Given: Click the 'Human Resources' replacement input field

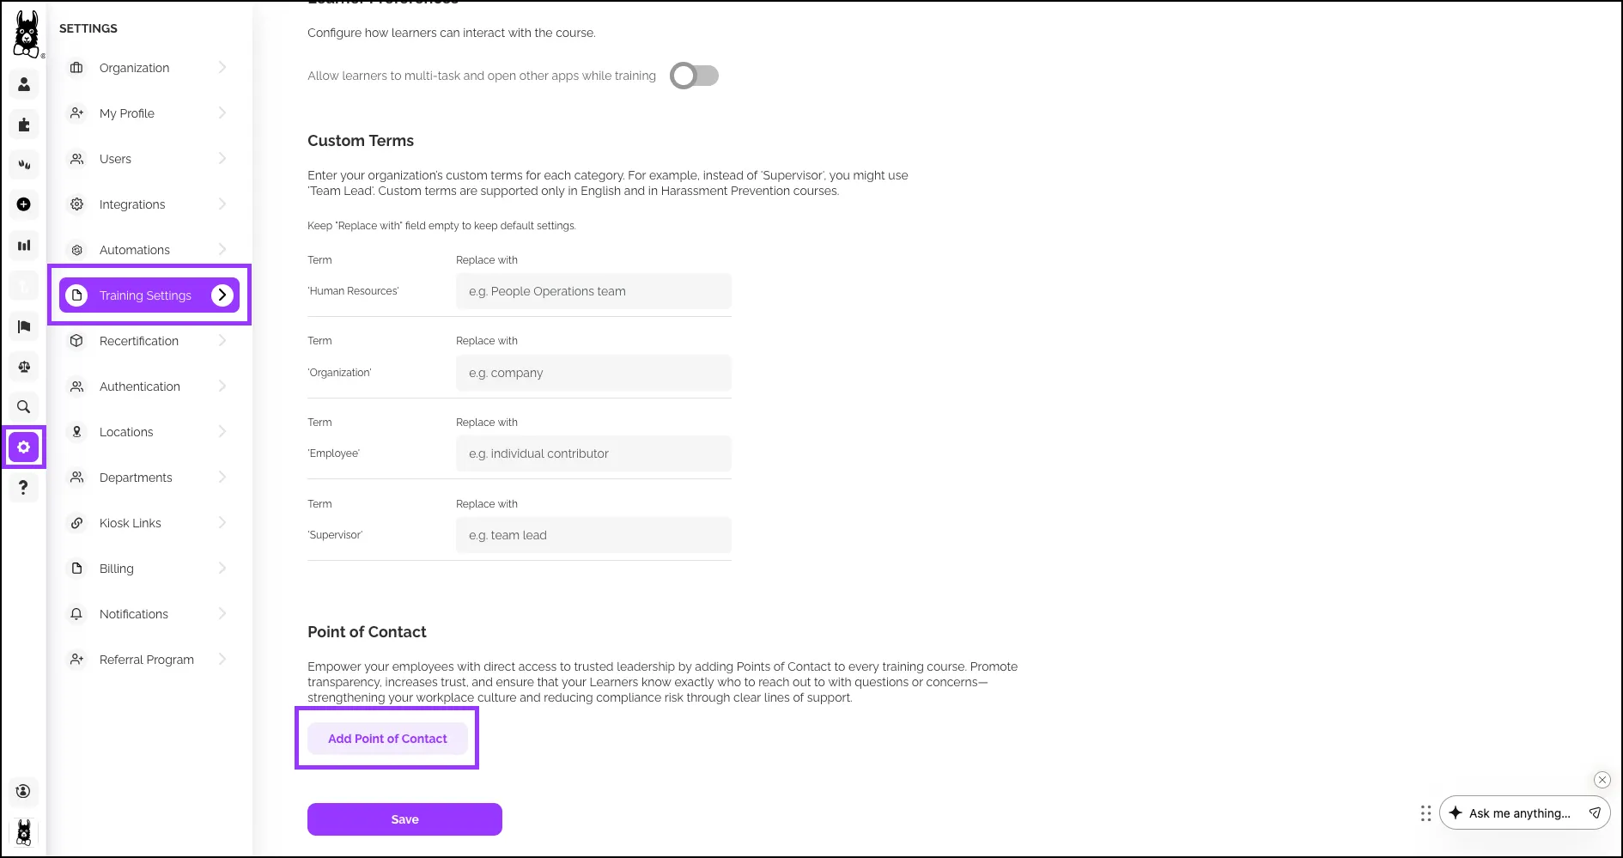Looking at the screenshot, I should (593, 291).
